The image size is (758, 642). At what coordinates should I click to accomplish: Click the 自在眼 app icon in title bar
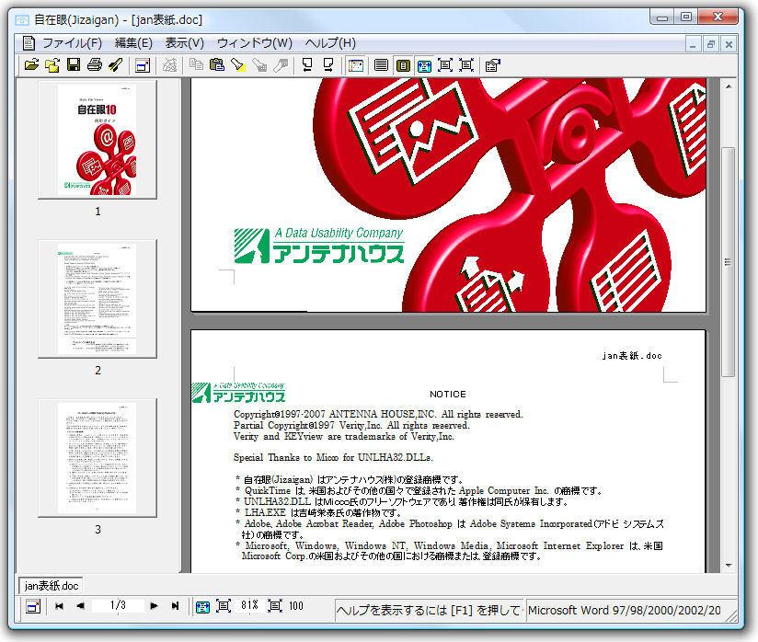22,20
